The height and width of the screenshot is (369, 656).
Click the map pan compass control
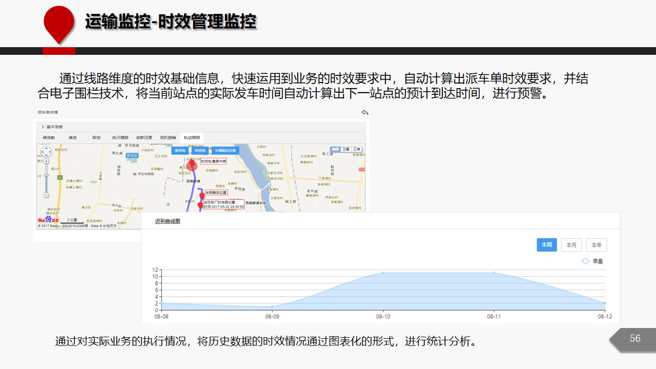(46, 152)
